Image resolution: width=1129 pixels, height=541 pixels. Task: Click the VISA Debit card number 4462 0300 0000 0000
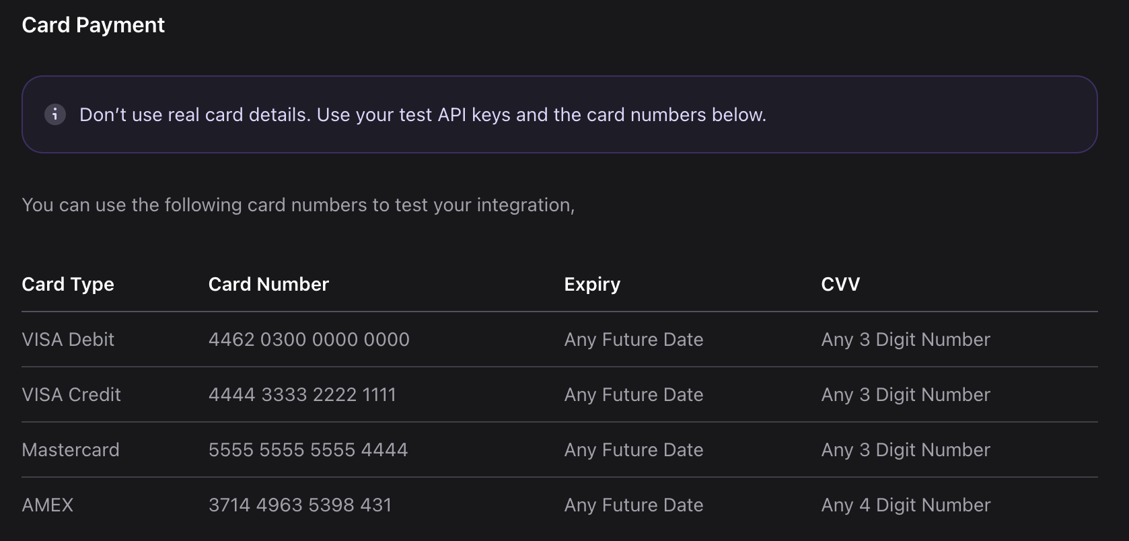click(309, 340)
